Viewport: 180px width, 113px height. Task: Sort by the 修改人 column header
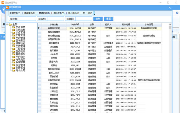tap(108, 25)
